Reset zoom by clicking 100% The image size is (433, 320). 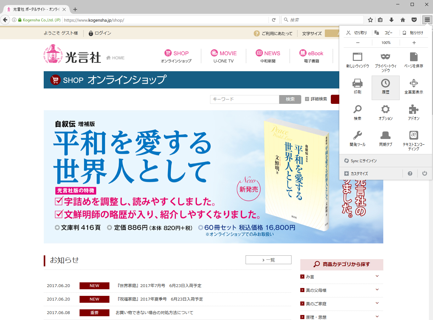(386, 43)
